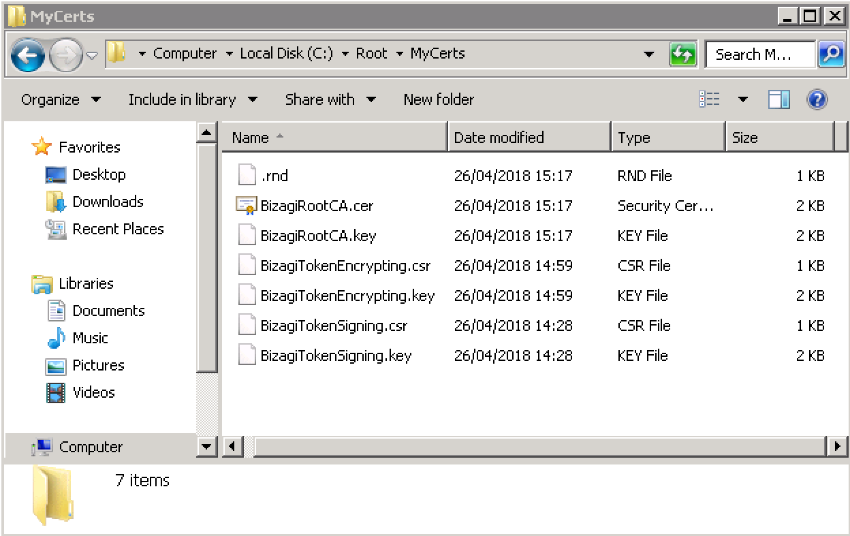The height and width of the screenshot is (536, 850).
Task: Click the blue Help question mark icon
Action: (817, 99)
